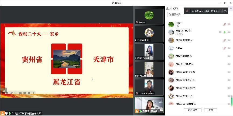Click the green microphone icon beside the host

[224, 32]
